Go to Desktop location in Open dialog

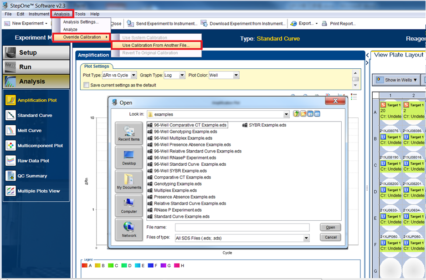click(x=129, y=157)
